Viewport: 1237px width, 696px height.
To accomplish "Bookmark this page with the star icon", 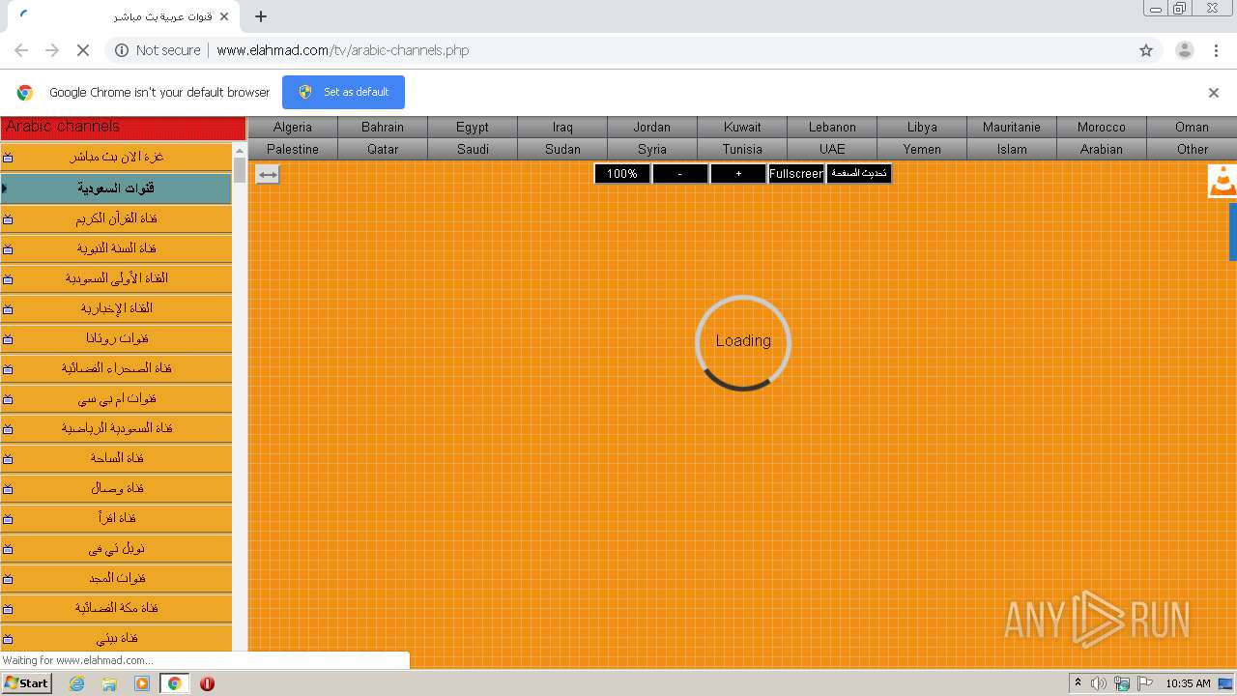I will pyautogui.click(x=1146, y=50).
